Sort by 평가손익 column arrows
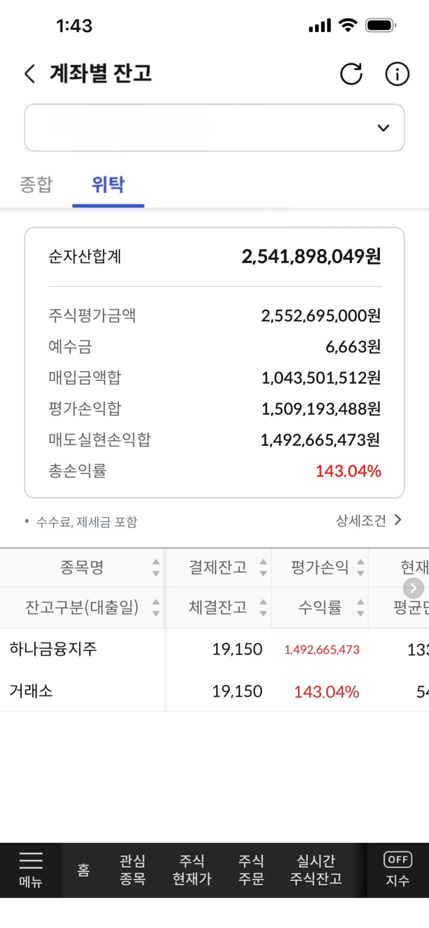Image resolution: width=429 pixels, height=928 pixels. click(x=360, y=567)
